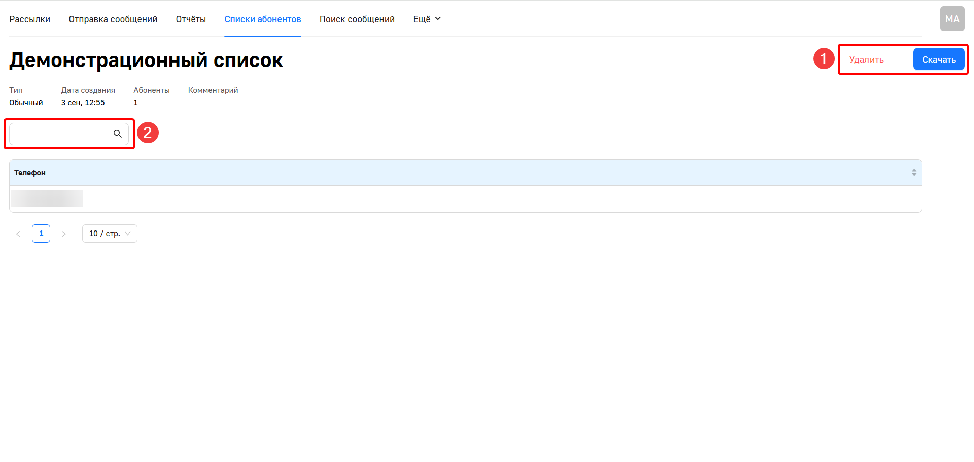Open the 10 / стр. page size dropdown

[x=110, y=234]
